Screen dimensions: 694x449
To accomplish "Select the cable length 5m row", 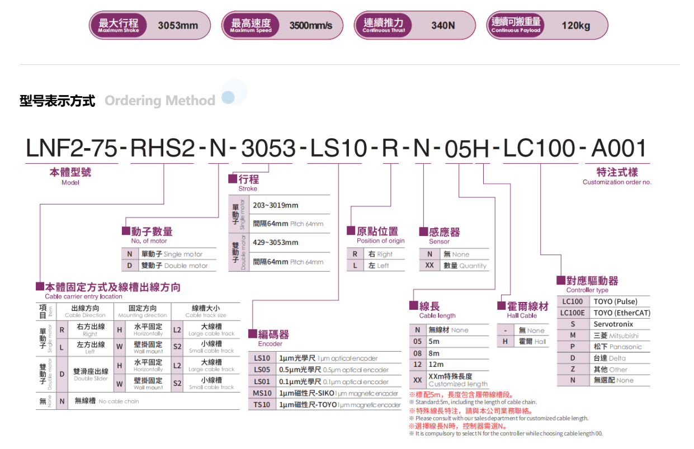I will (x=450, y=342).
